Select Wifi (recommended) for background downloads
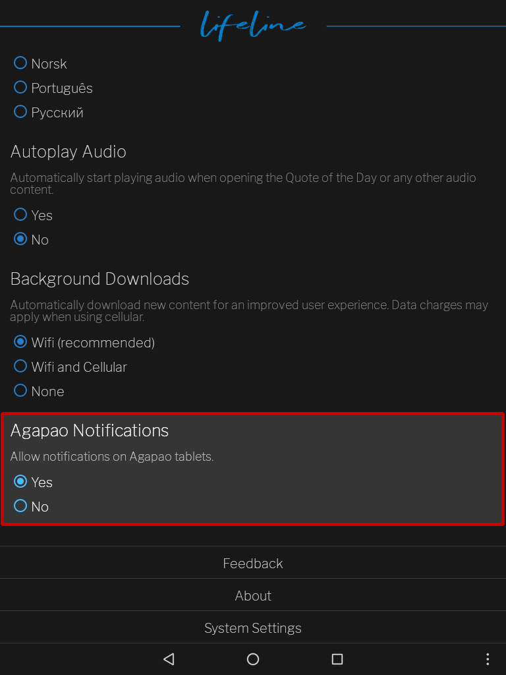506x675 pixels. tap(84, 342)
